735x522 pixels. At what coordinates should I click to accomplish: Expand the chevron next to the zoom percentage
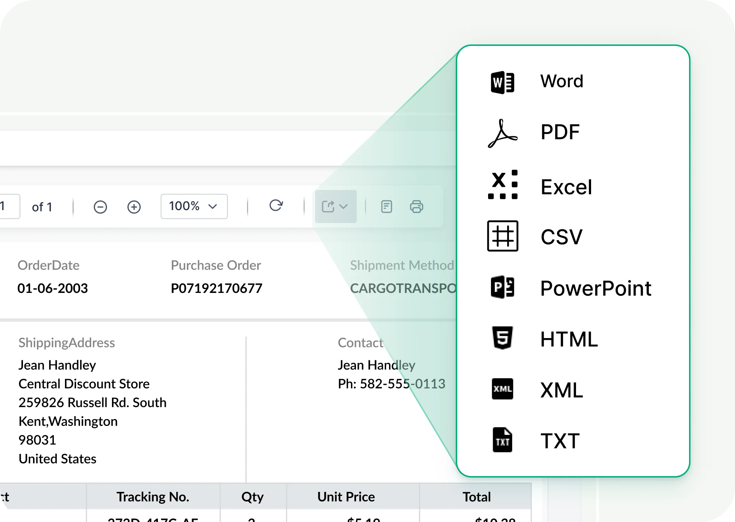coord(212,207)
